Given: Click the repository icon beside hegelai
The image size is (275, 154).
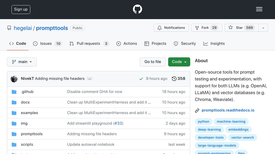Looking at the screenshot, I should (9, 28).
